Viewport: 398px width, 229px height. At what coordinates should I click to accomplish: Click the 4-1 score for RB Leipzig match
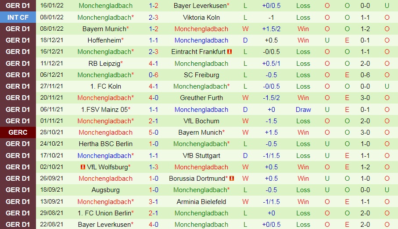(x=154, y=64)
